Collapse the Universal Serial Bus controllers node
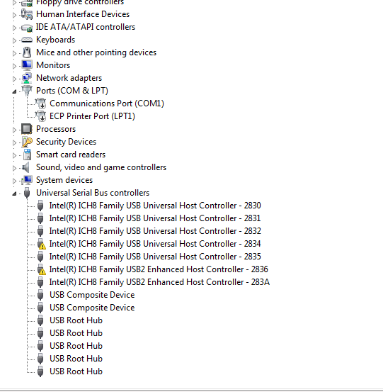The image size is (383, 392). [x=14, y=194]
